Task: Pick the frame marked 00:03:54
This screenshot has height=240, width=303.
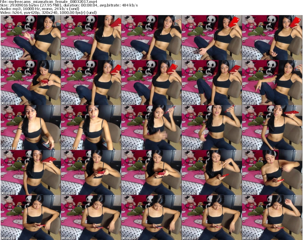Action: (151, 128)
